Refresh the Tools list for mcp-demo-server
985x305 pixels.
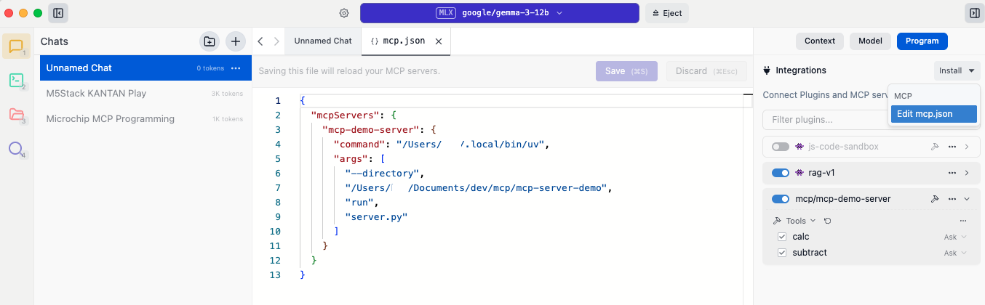827,221
